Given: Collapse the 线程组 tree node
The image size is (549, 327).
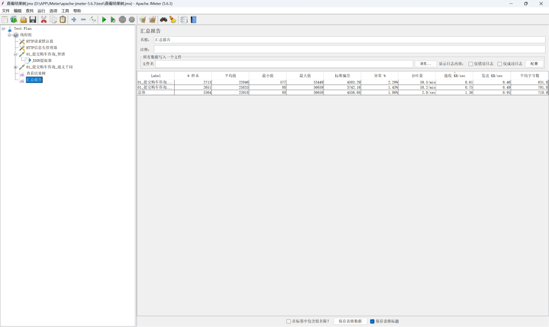Looking at the screenshot, I should click(10, 35).
